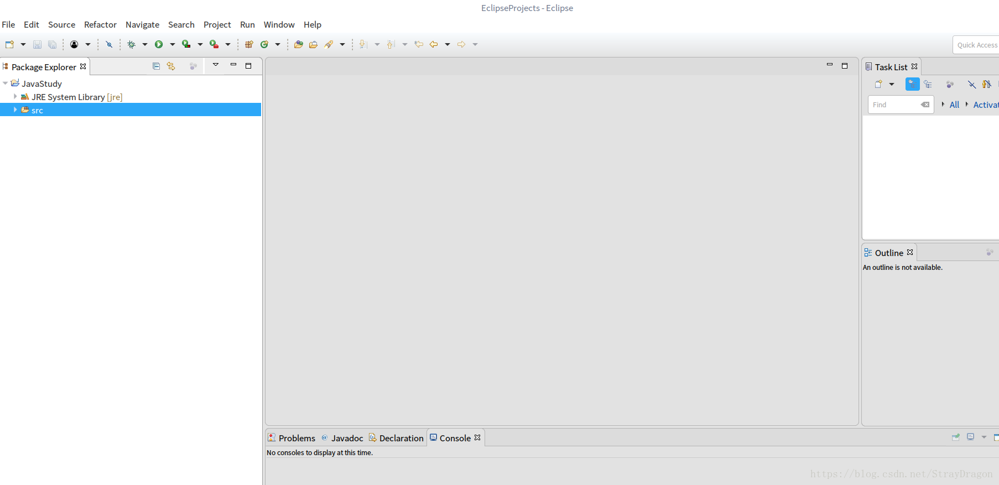Expand the src folder node
999x485 pixels.
pos(15,109)
